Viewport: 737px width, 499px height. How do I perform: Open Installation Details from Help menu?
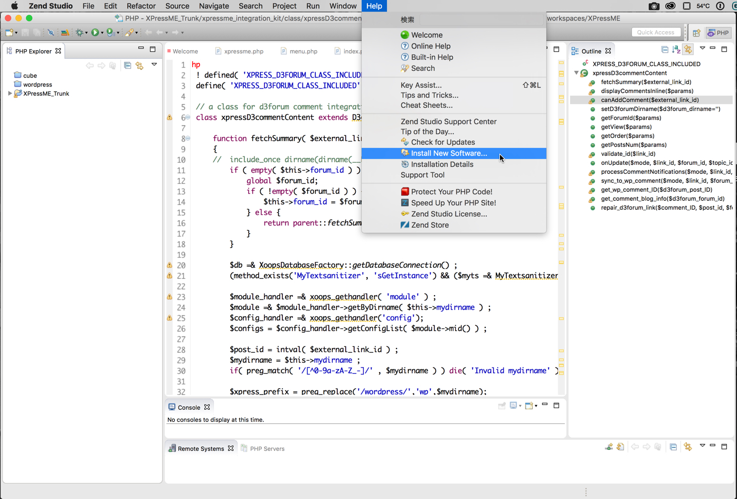[x=454, y=164]
